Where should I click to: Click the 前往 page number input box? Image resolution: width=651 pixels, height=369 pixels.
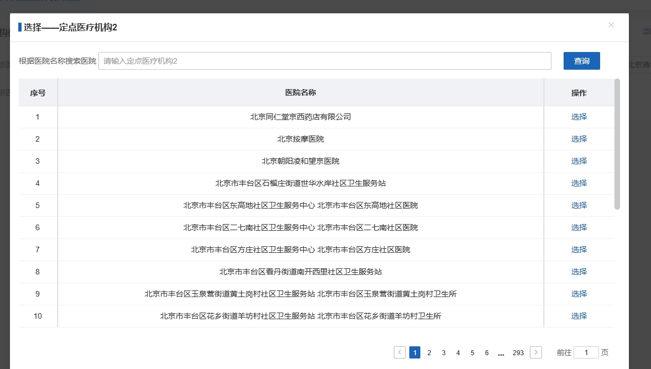click(x=586, y=352)
